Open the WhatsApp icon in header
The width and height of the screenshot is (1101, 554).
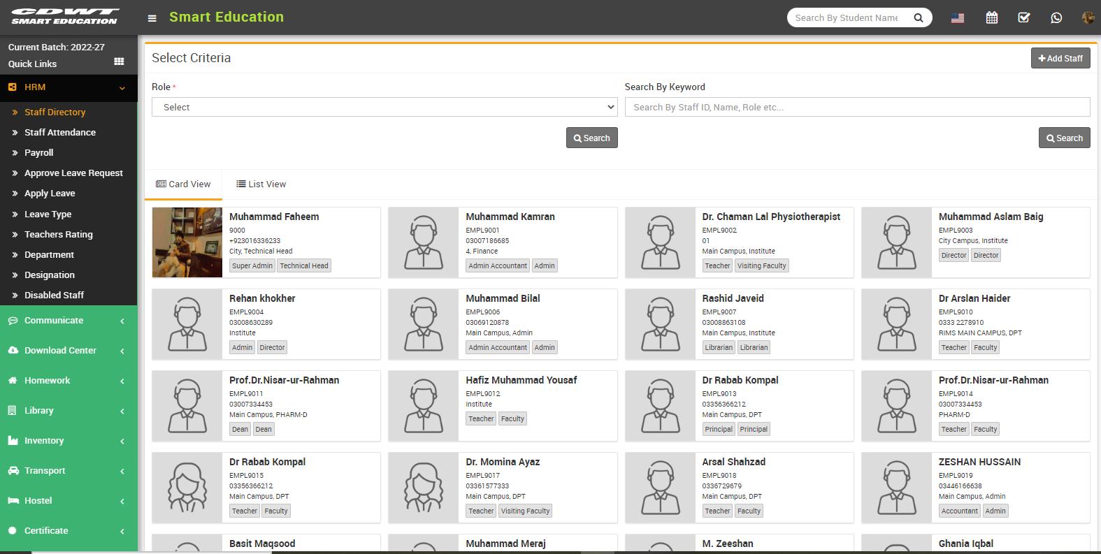tap(1056, 17)
